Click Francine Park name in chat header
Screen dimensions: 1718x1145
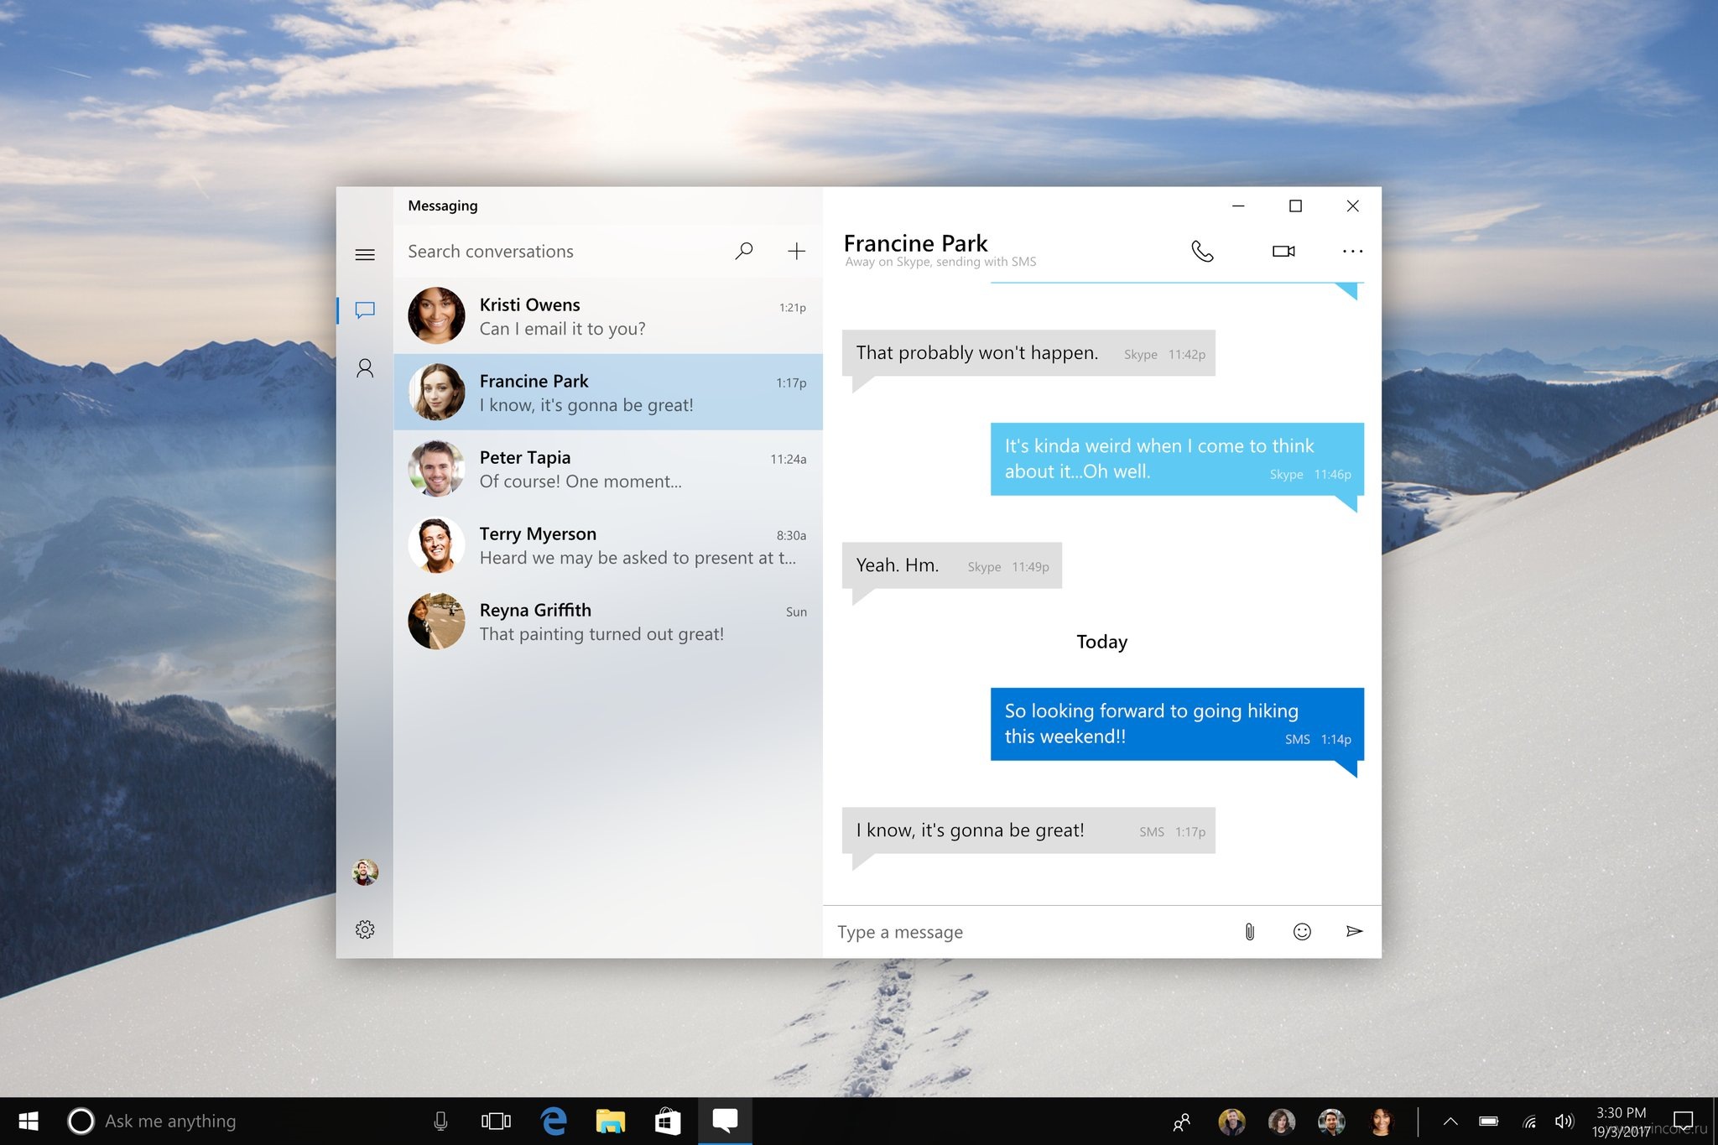coord(915,242)
